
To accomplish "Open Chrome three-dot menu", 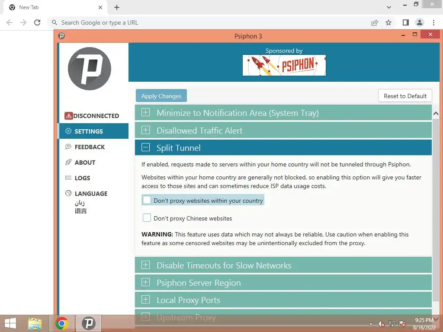I will pos(433,22).
